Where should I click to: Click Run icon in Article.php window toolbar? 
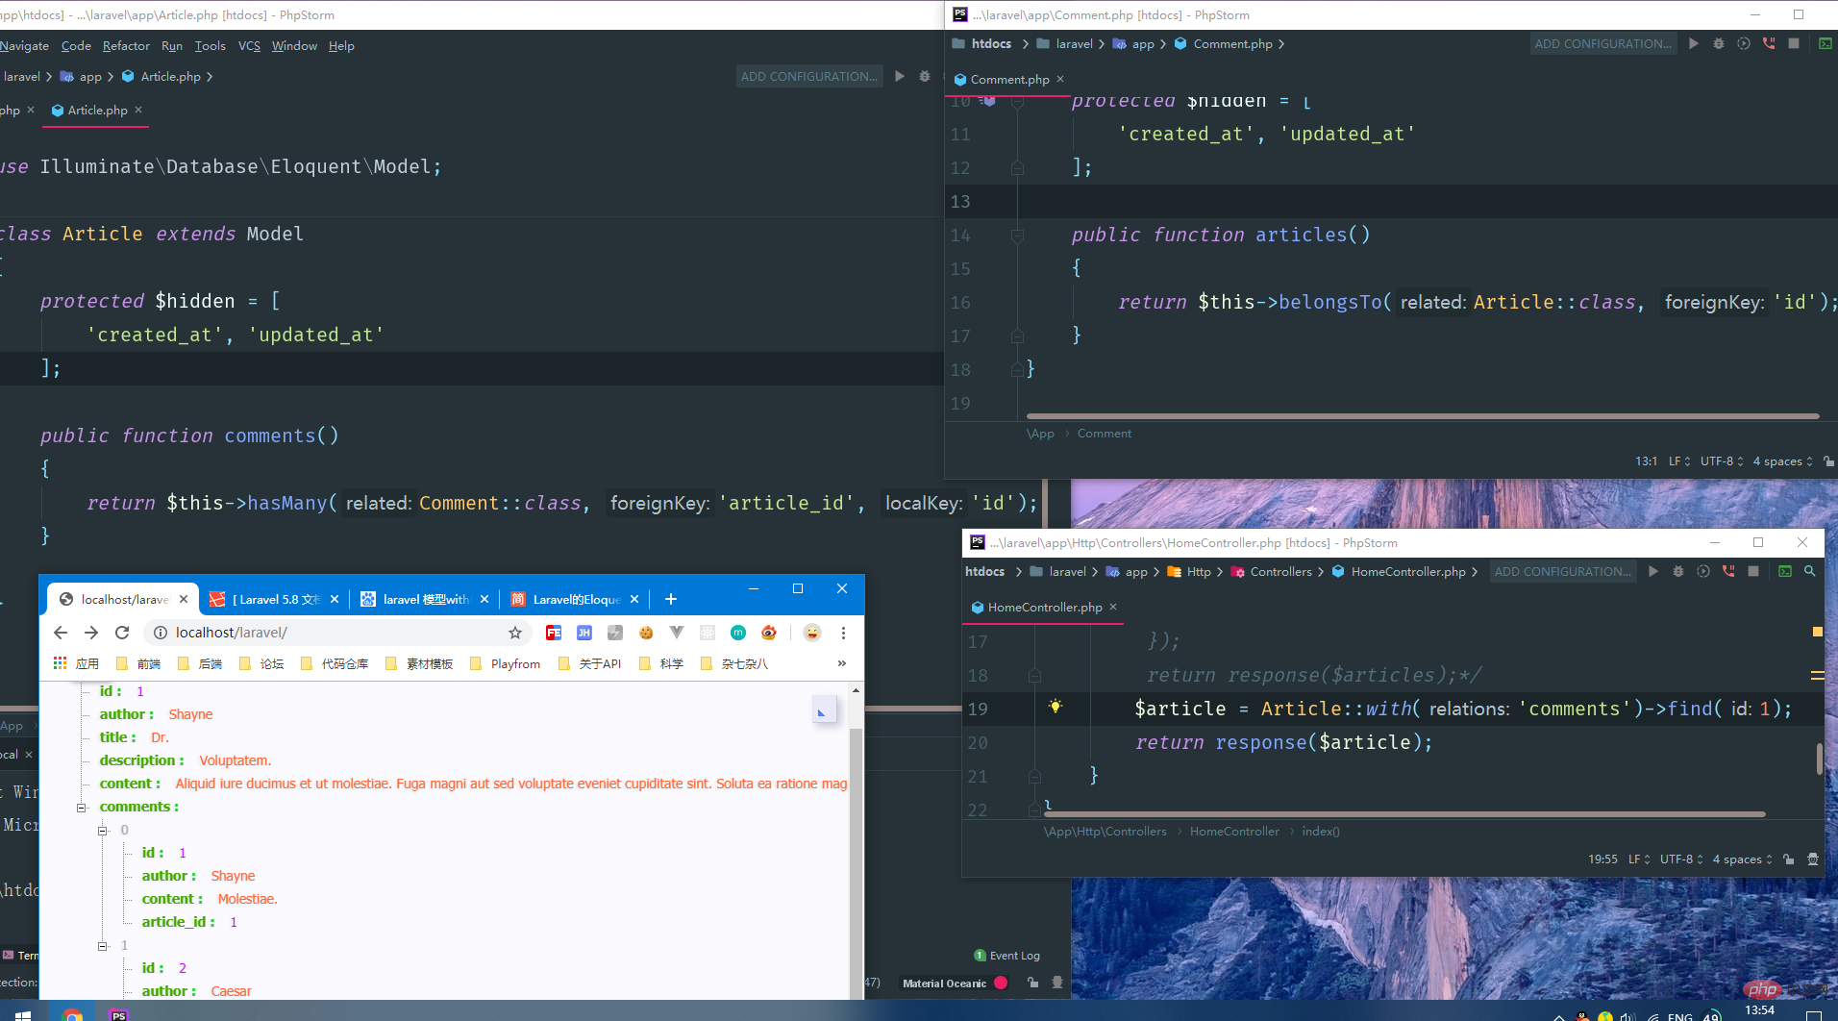point(900,76)
